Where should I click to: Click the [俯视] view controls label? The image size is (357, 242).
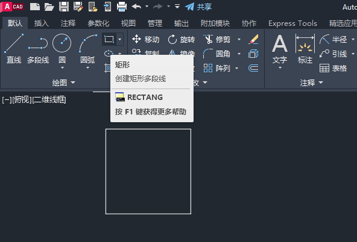coord(22,100)
